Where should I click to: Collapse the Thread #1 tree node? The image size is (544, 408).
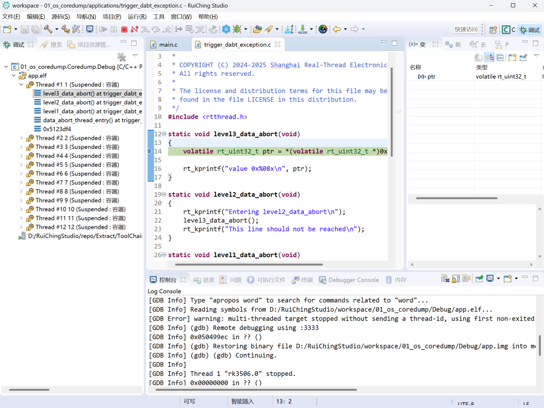coord(21,85)
